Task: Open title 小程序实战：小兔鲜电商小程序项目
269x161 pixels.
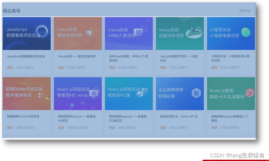Action: click(230, 58)
